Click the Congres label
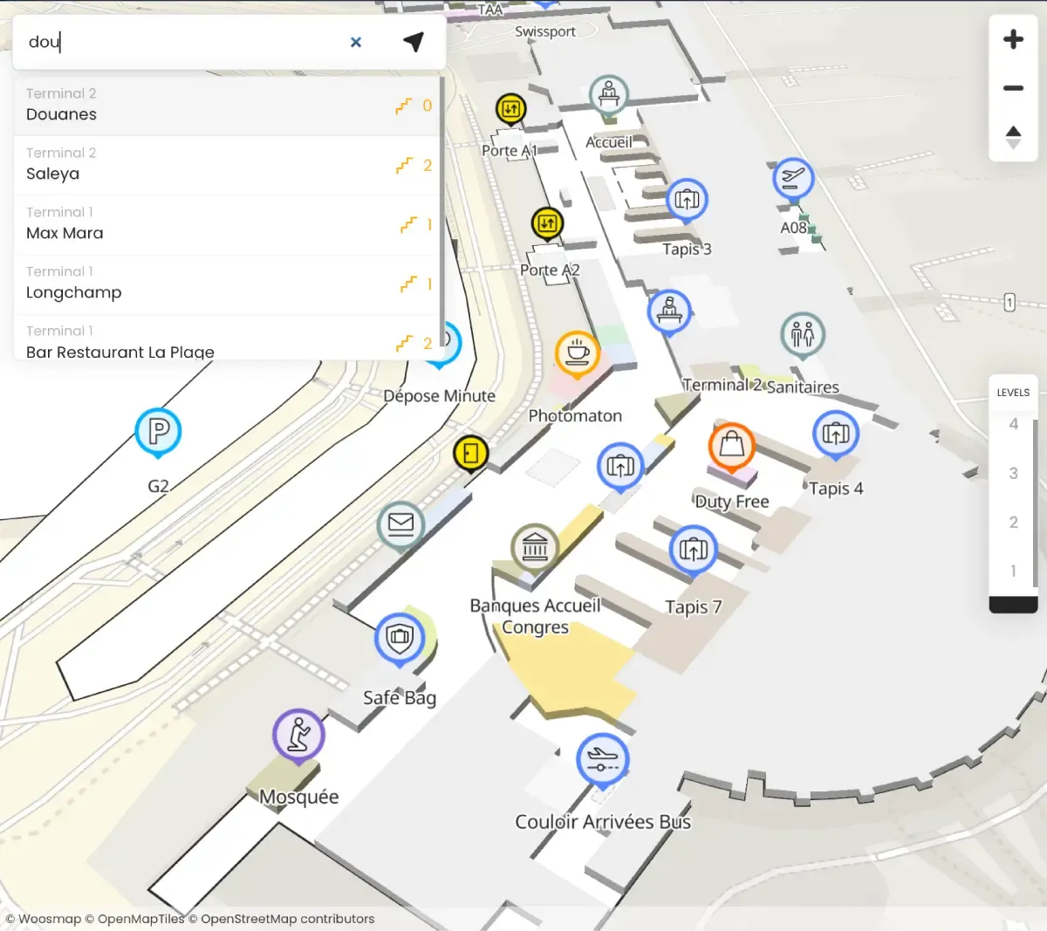The image size is (1047, 931). [x=535, y=627]
